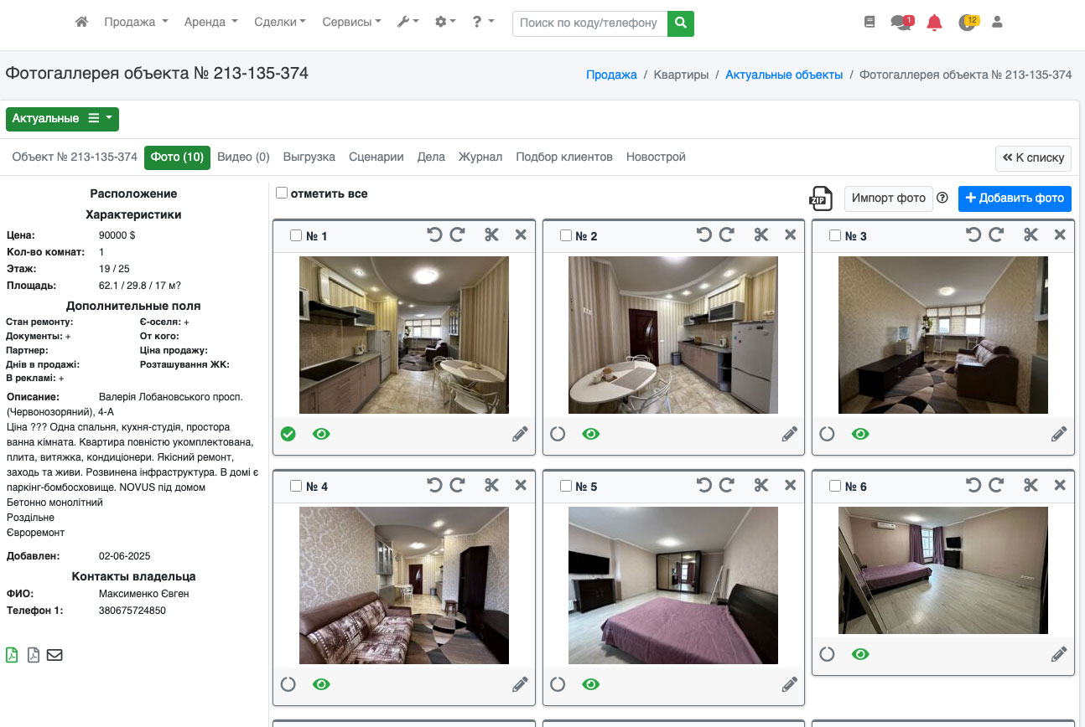The image size is (1085, 727).
Task: Switch to the Видео (0) tab
Action: [243, 157]
